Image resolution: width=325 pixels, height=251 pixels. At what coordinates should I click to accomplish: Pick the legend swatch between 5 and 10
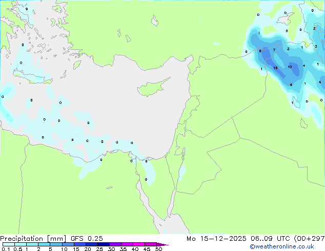click(56, 244)
